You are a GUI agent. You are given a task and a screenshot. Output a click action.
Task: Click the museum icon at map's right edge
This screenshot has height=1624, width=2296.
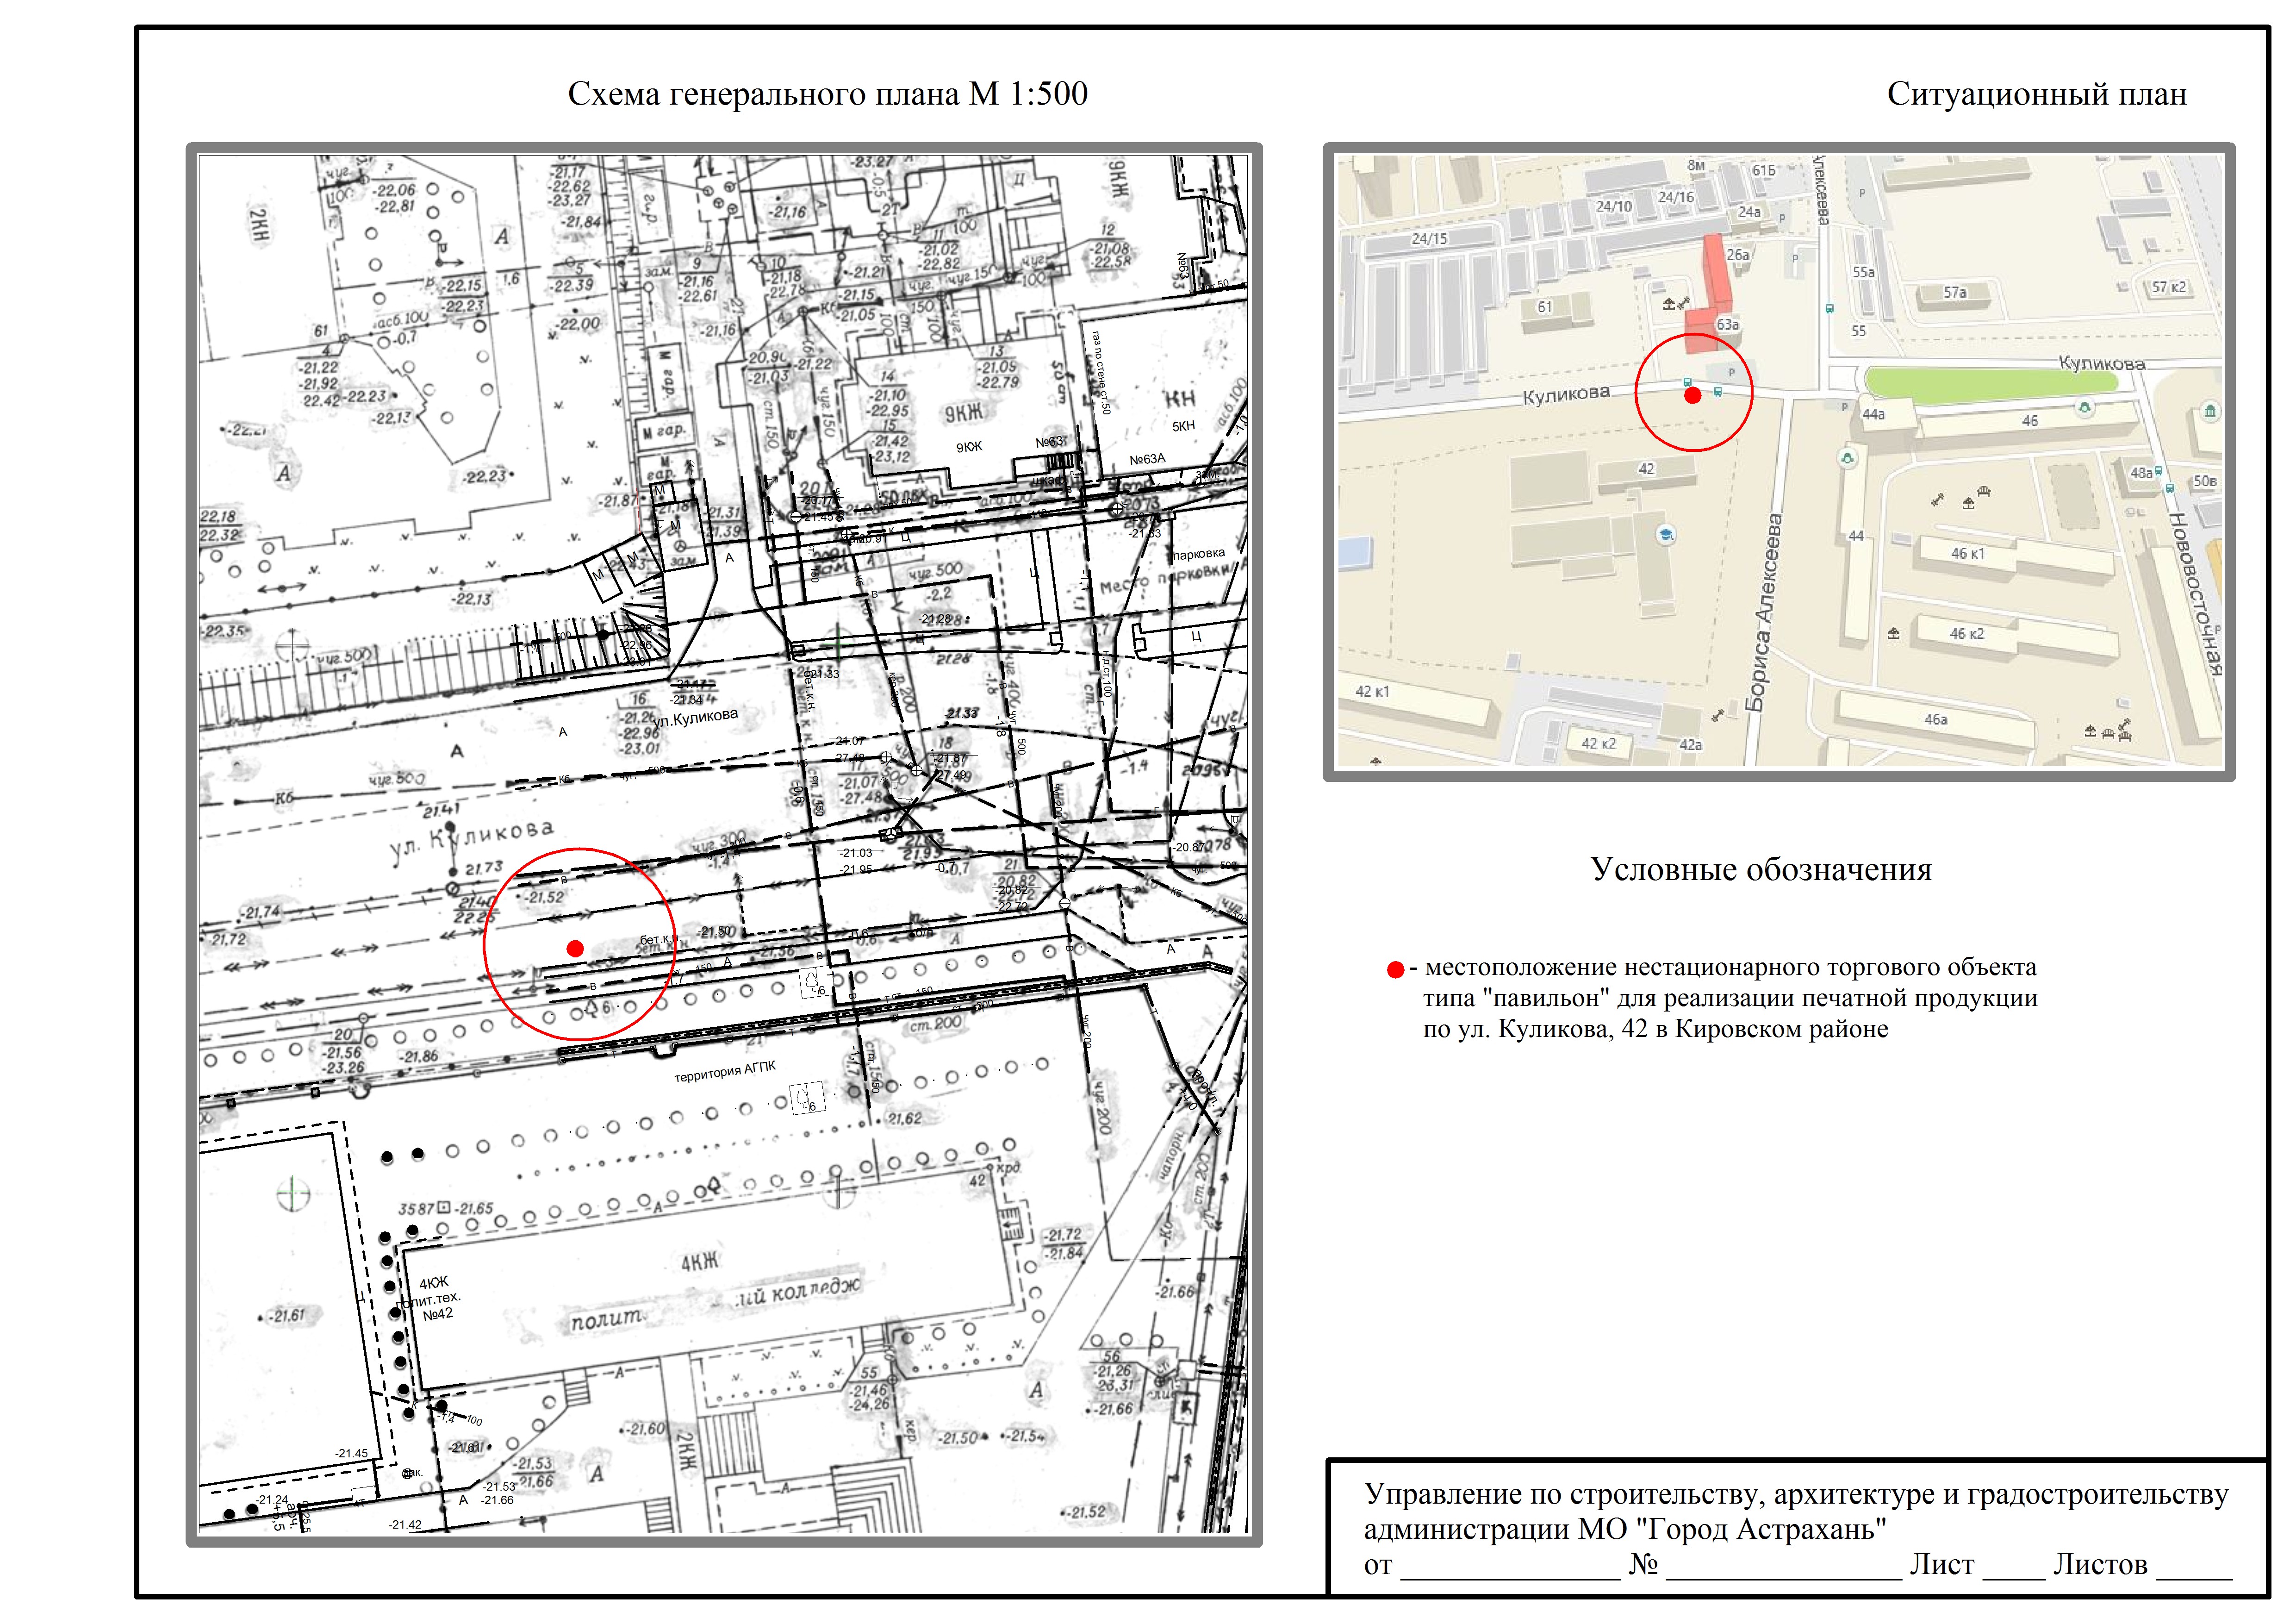[2210, 411]
